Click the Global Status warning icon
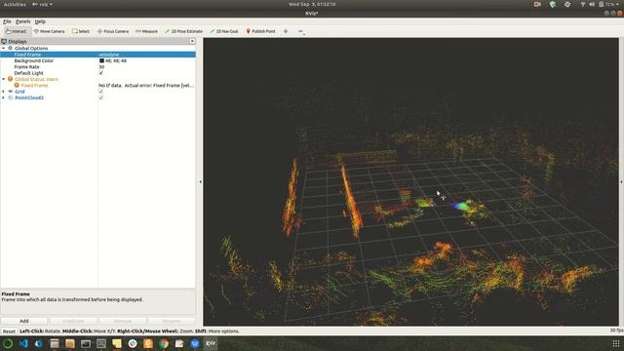624x351 pixels. [x=11, y=79]
